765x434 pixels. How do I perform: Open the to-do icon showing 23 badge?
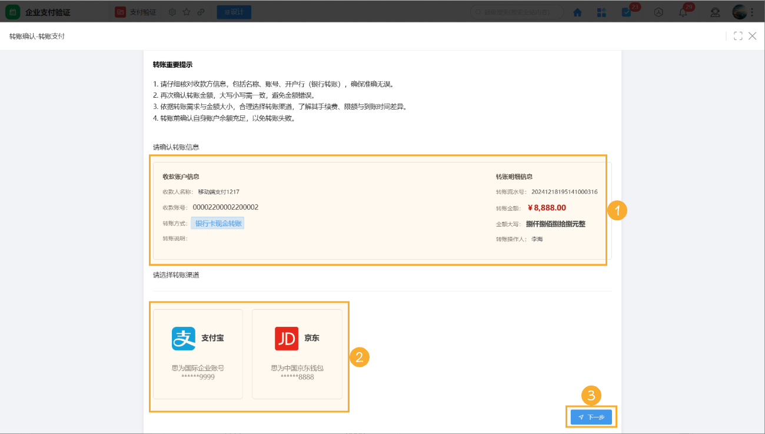point(627,12)
